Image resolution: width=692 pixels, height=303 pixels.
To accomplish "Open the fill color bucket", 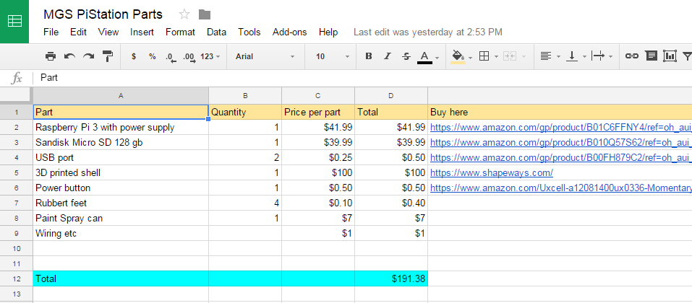I will tap(458, 57).
